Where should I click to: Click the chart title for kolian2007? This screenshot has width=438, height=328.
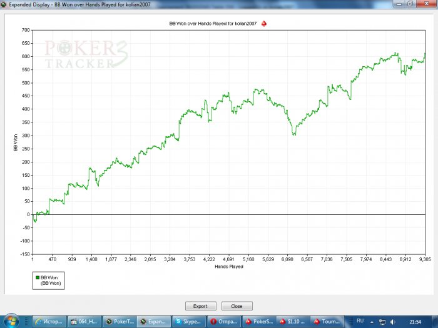click(213, 24)
